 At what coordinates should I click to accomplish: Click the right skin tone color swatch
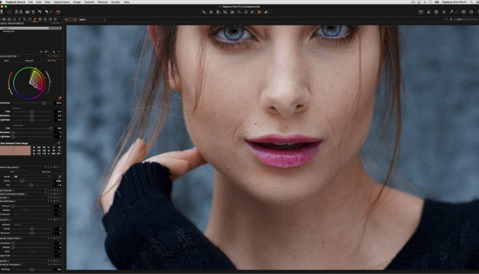coord(22,150)
